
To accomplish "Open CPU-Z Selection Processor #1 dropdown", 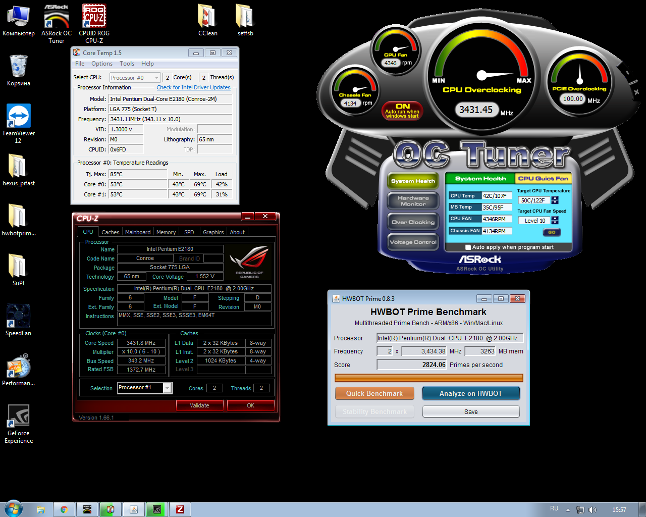I will (145, 388).
